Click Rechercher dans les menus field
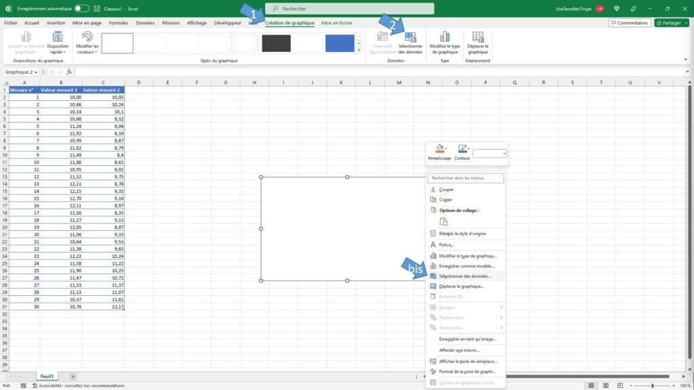 (465, 178)
